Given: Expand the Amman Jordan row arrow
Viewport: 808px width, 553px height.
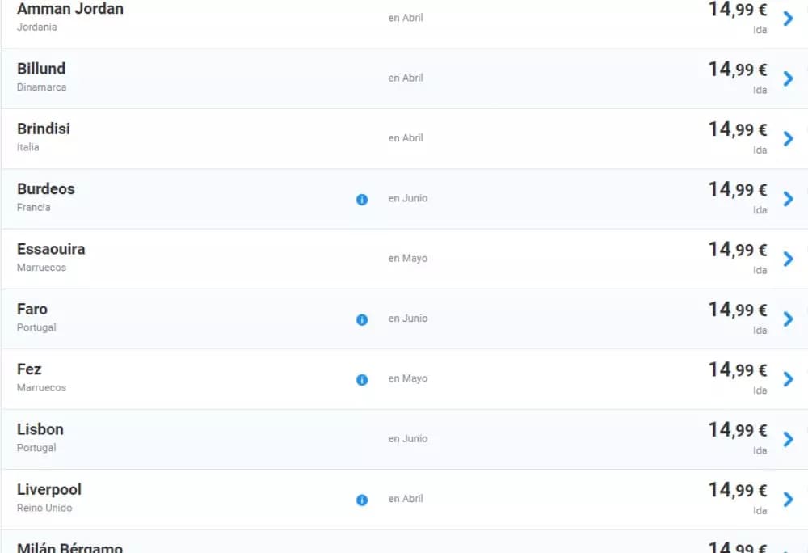Looking at the screenshot, I should (x=788, y=19).
